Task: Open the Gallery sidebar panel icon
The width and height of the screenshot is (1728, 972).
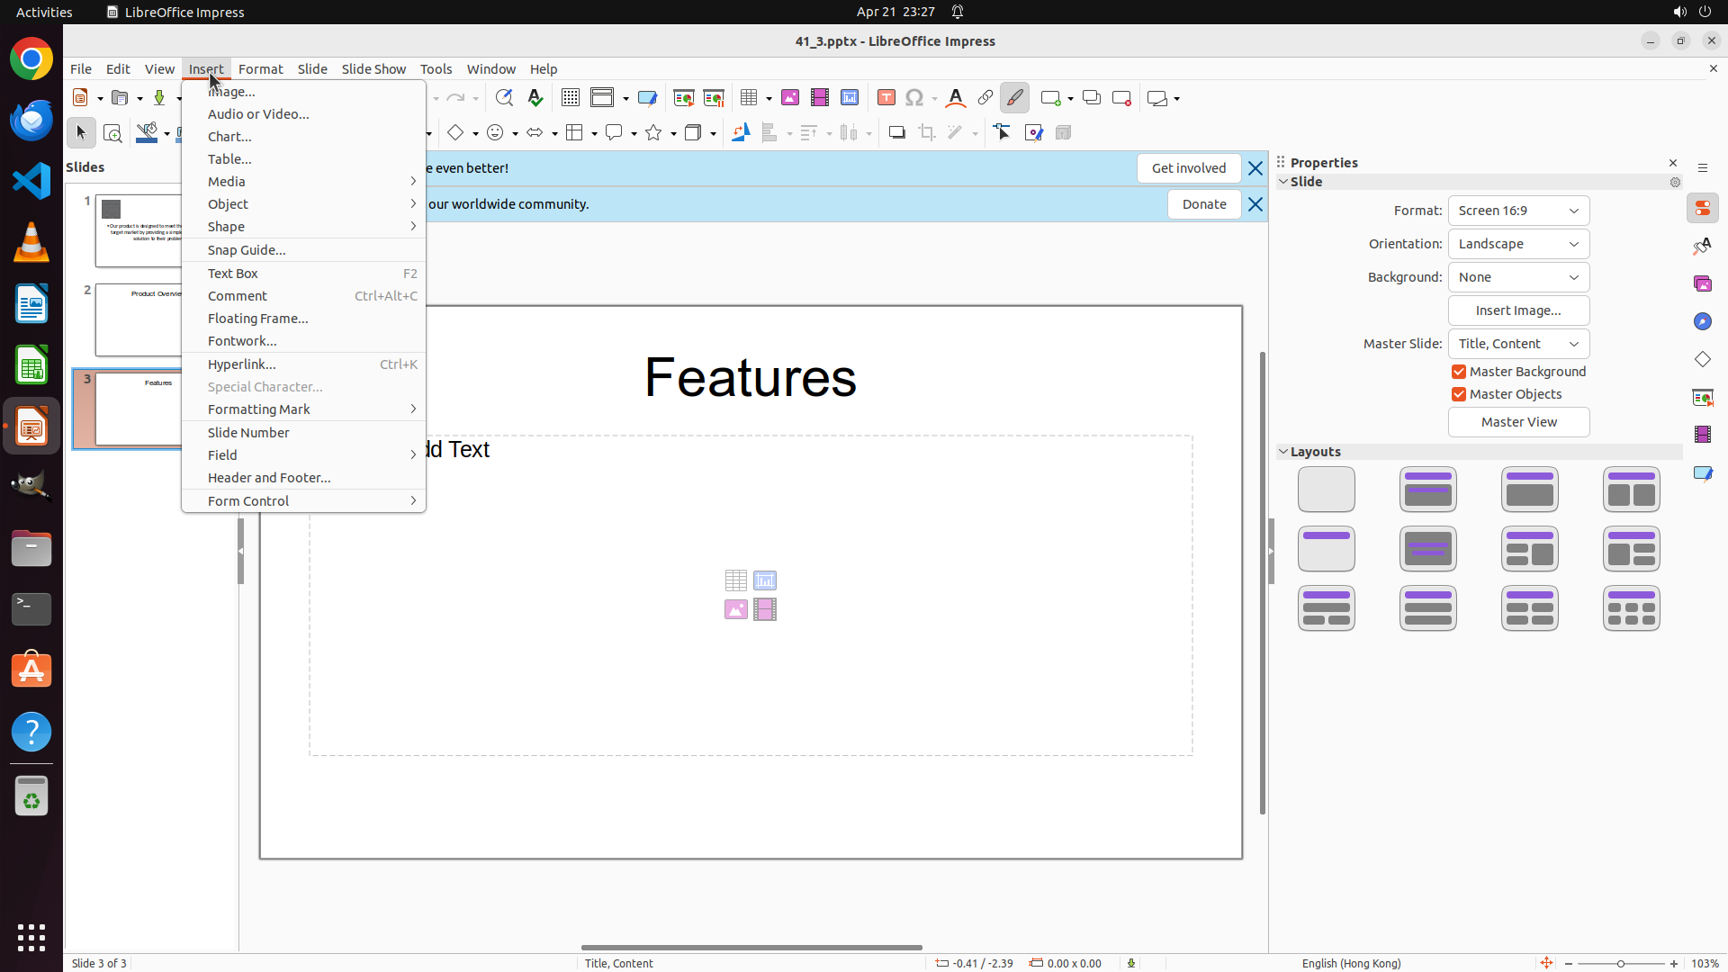Action: [1702, 284]
